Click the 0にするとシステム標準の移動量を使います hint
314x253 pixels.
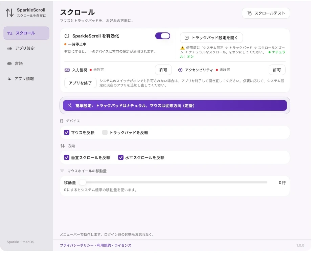click(x=100, y=190)
